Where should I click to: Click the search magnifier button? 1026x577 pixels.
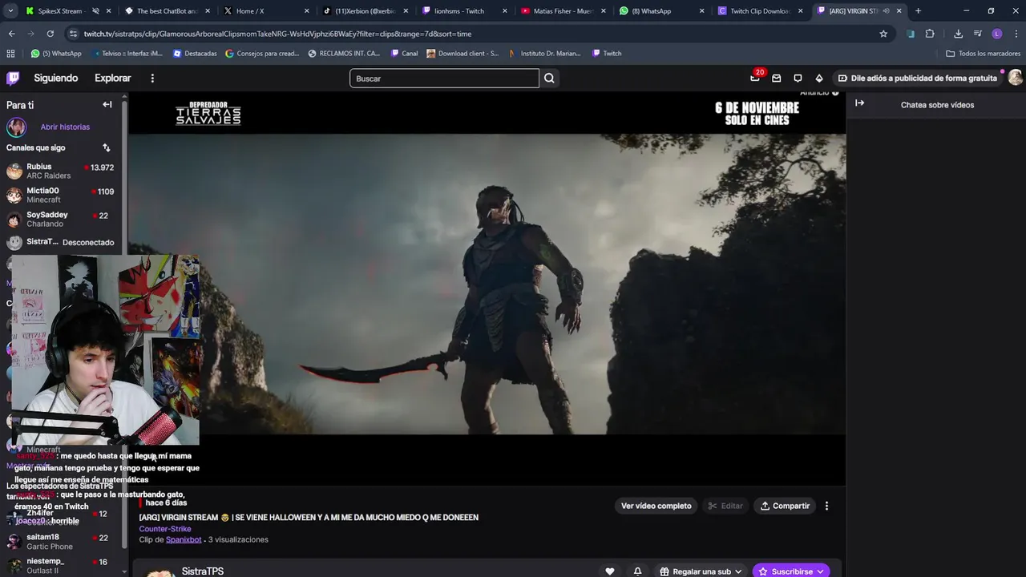[549, 78]
